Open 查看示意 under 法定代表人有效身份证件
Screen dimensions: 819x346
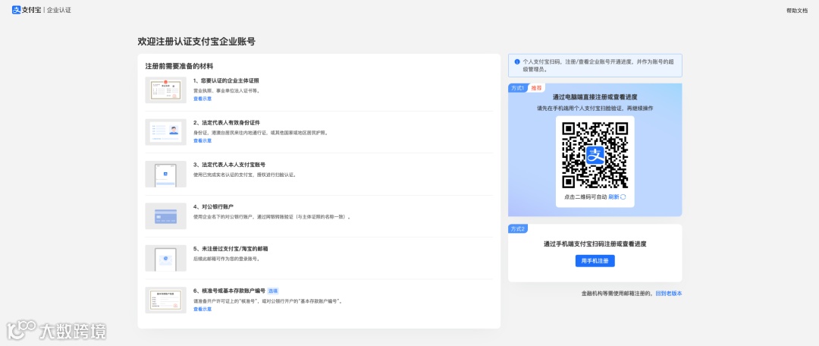click(x=202, y=140)
